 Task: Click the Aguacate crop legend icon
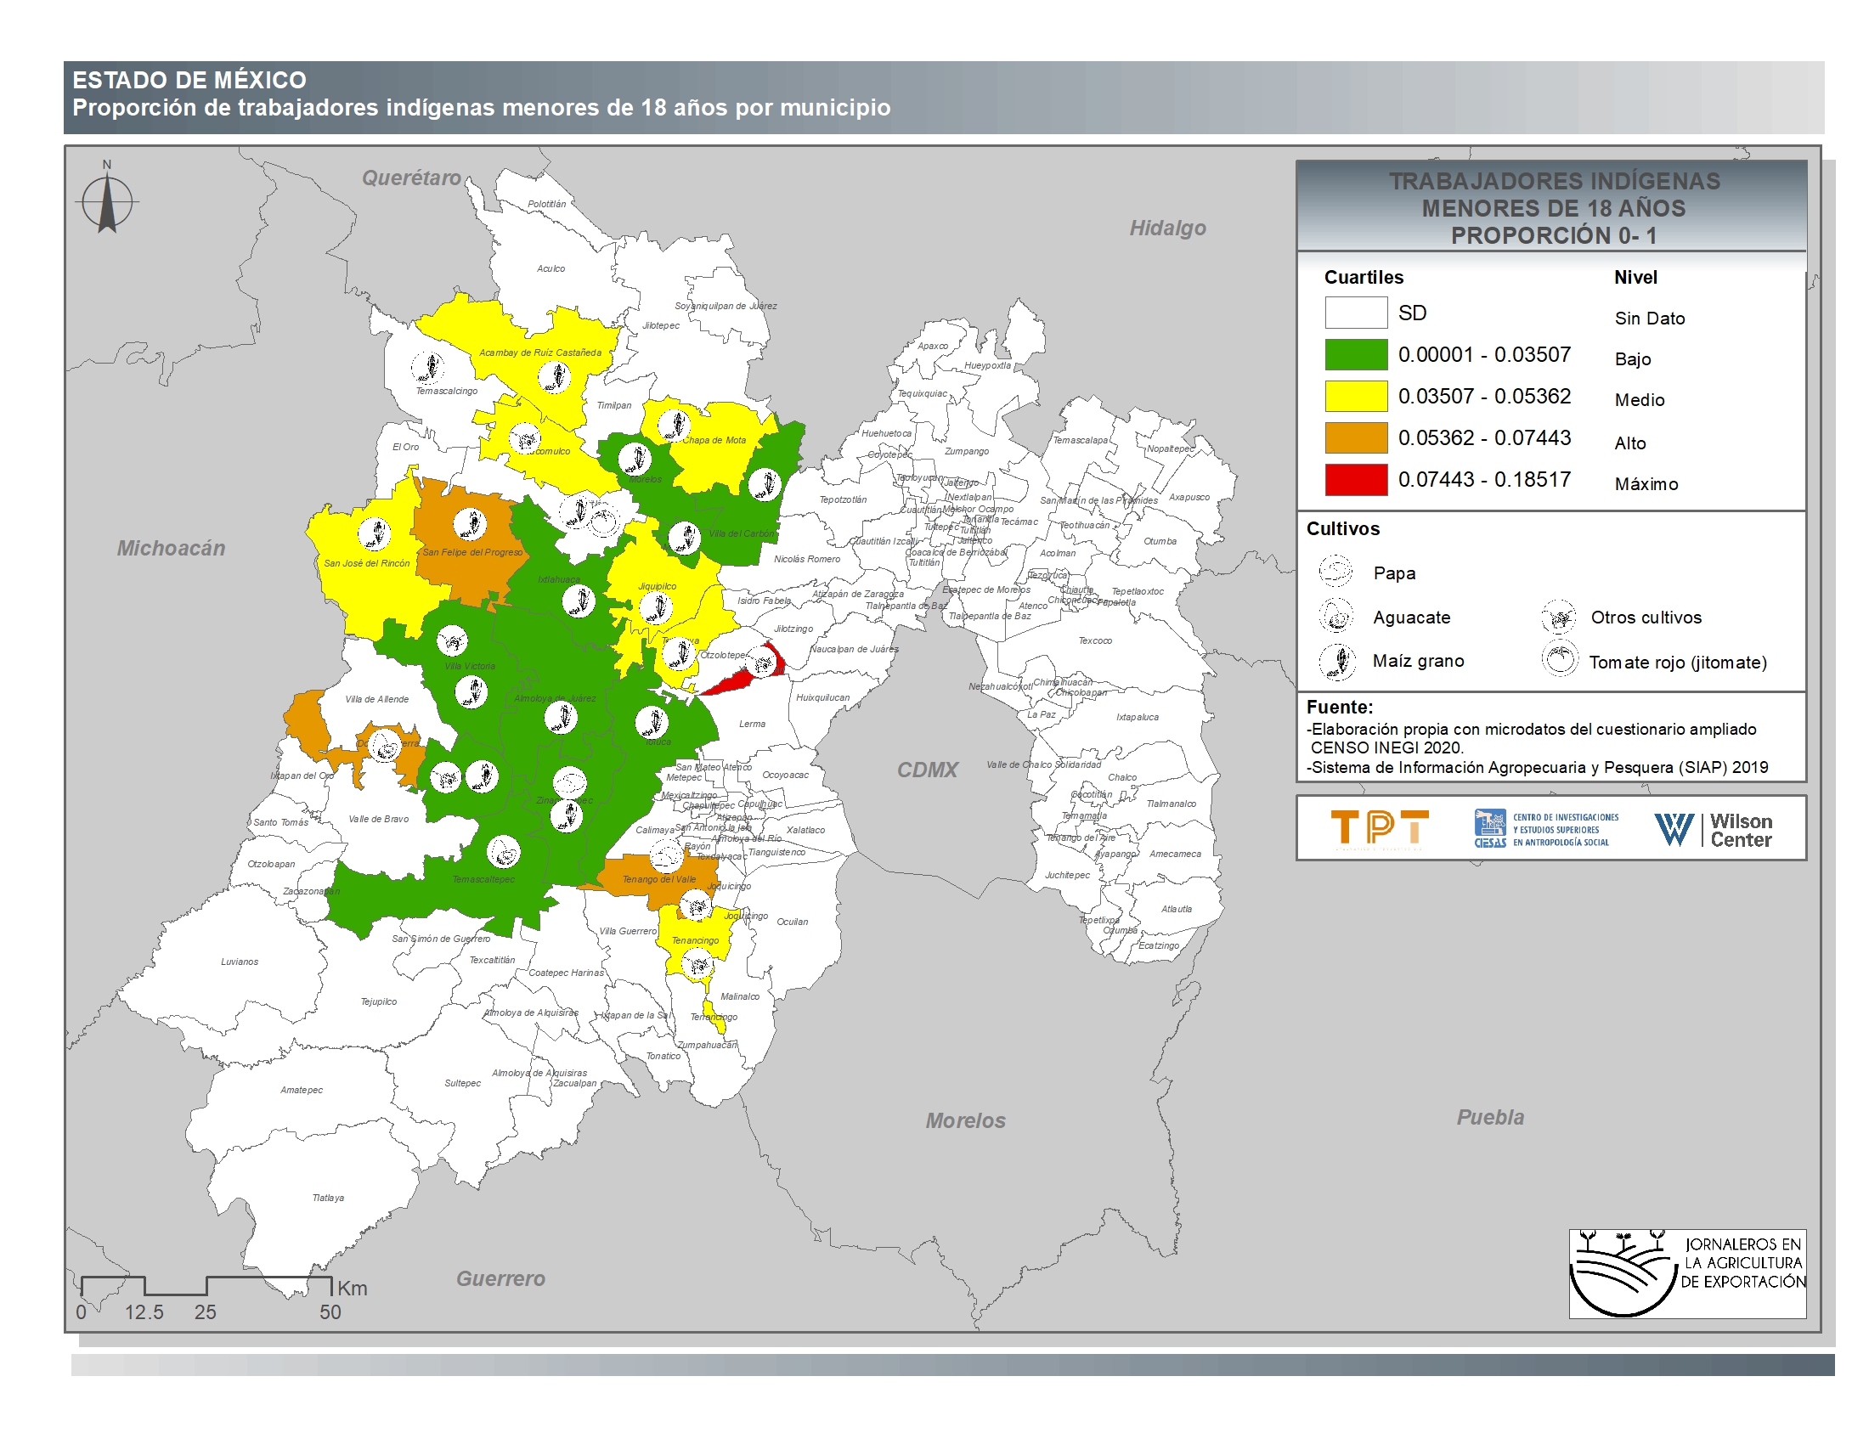1335,615
